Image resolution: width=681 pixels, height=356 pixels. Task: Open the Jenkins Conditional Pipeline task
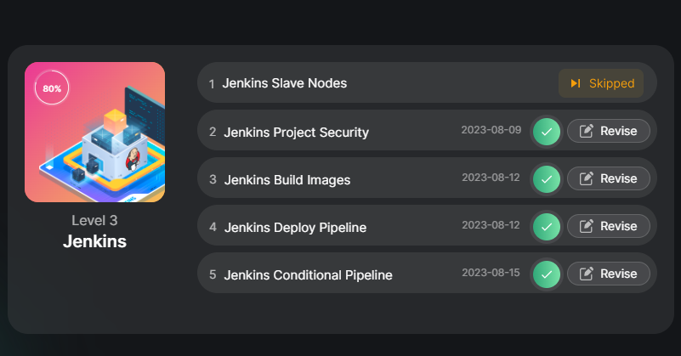[x=308, y=274]
